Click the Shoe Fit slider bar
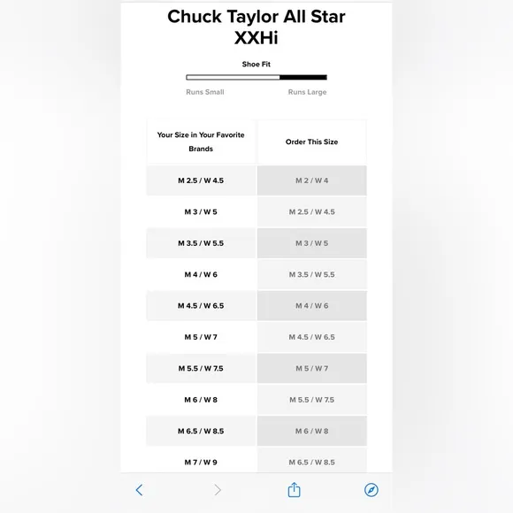513x513 pixels. [x=256, y=77]
